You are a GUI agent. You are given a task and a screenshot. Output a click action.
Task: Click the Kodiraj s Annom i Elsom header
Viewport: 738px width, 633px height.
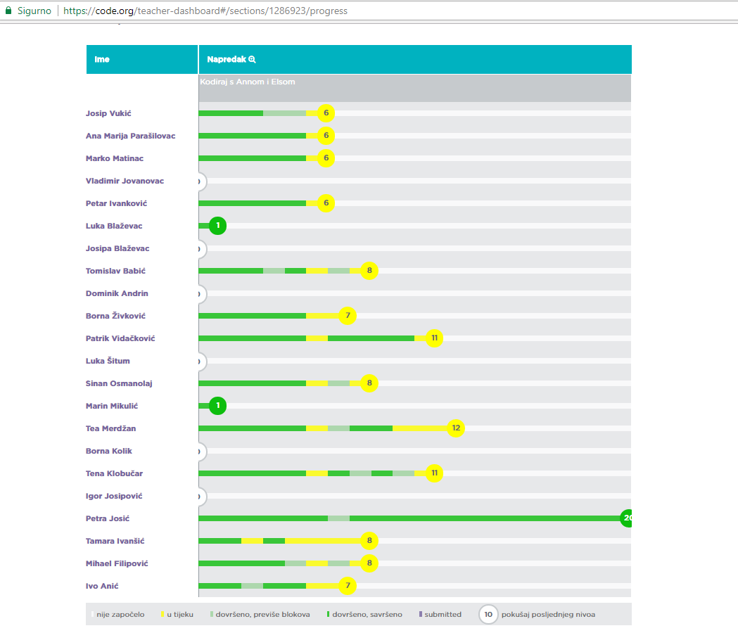[x=248, y=82]
